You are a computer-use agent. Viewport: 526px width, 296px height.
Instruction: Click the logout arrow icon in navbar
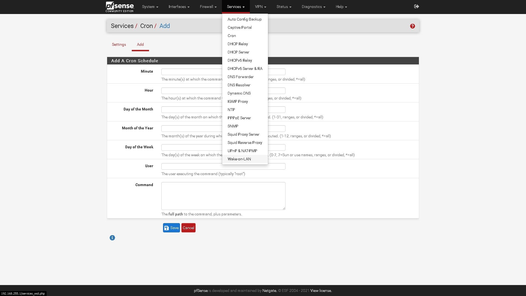[x=416, y=6]
